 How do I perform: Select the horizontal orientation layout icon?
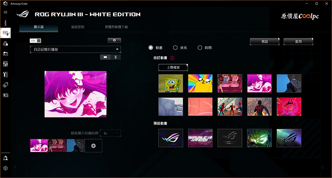[x=105, y=57]
